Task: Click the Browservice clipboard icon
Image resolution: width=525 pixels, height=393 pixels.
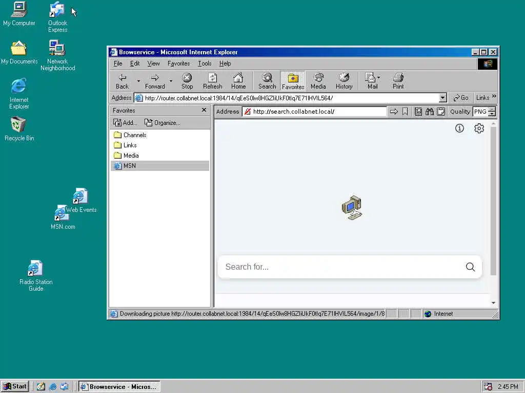Action: click(x=441, y=112)
